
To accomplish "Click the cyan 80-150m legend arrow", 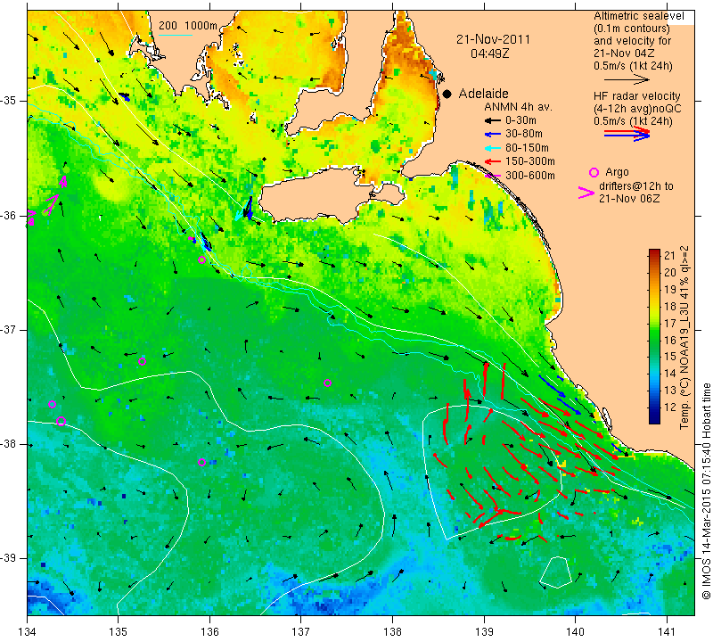I will pos(492,148).
